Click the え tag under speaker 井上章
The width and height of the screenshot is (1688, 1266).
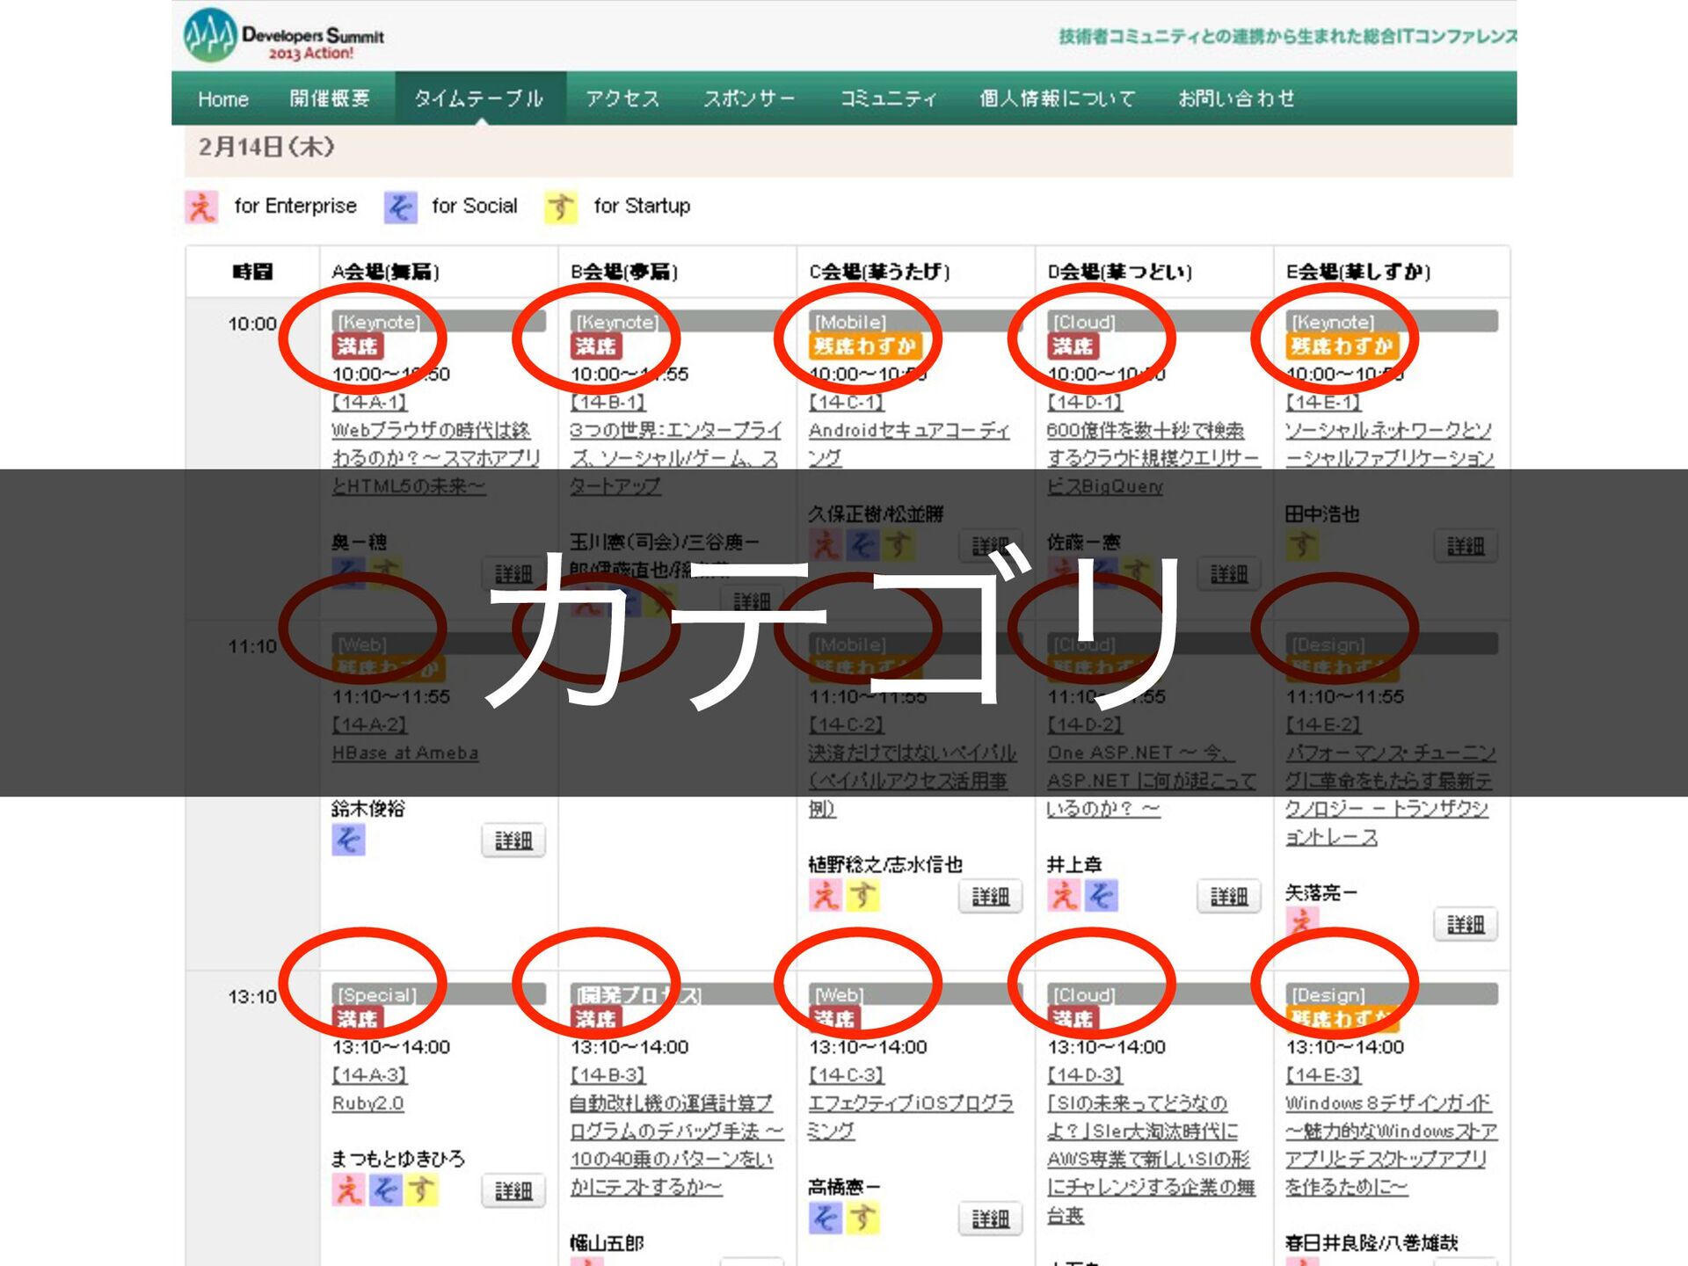pyautogui.click(x=1064, y=896)
